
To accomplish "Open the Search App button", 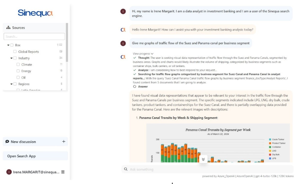I will coord(35,156).
